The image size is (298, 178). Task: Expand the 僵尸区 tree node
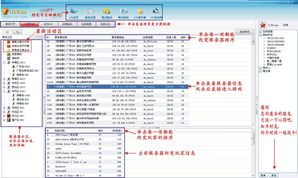[4, 120]
